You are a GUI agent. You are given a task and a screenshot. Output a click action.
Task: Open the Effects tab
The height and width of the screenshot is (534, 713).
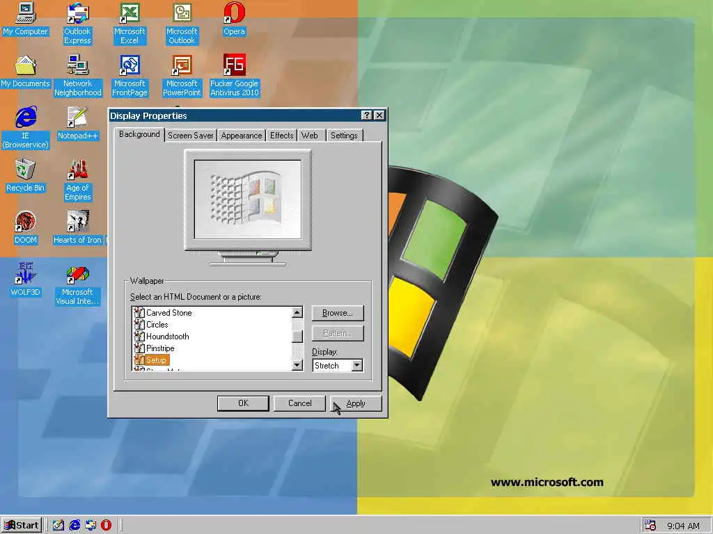coord(281,136)
